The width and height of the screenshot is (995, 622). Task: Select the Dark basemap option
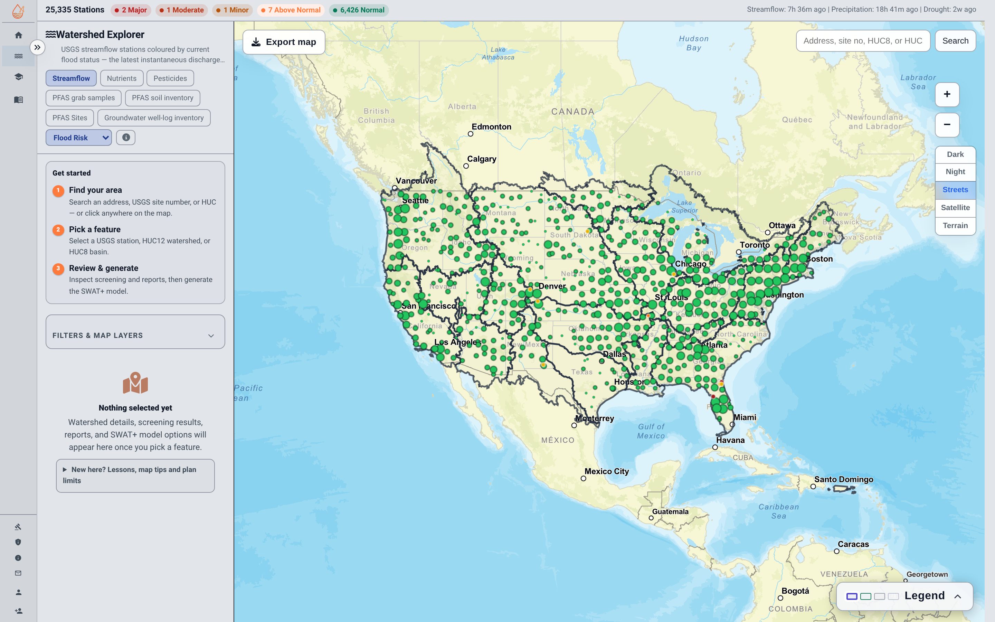click(955, 154)
